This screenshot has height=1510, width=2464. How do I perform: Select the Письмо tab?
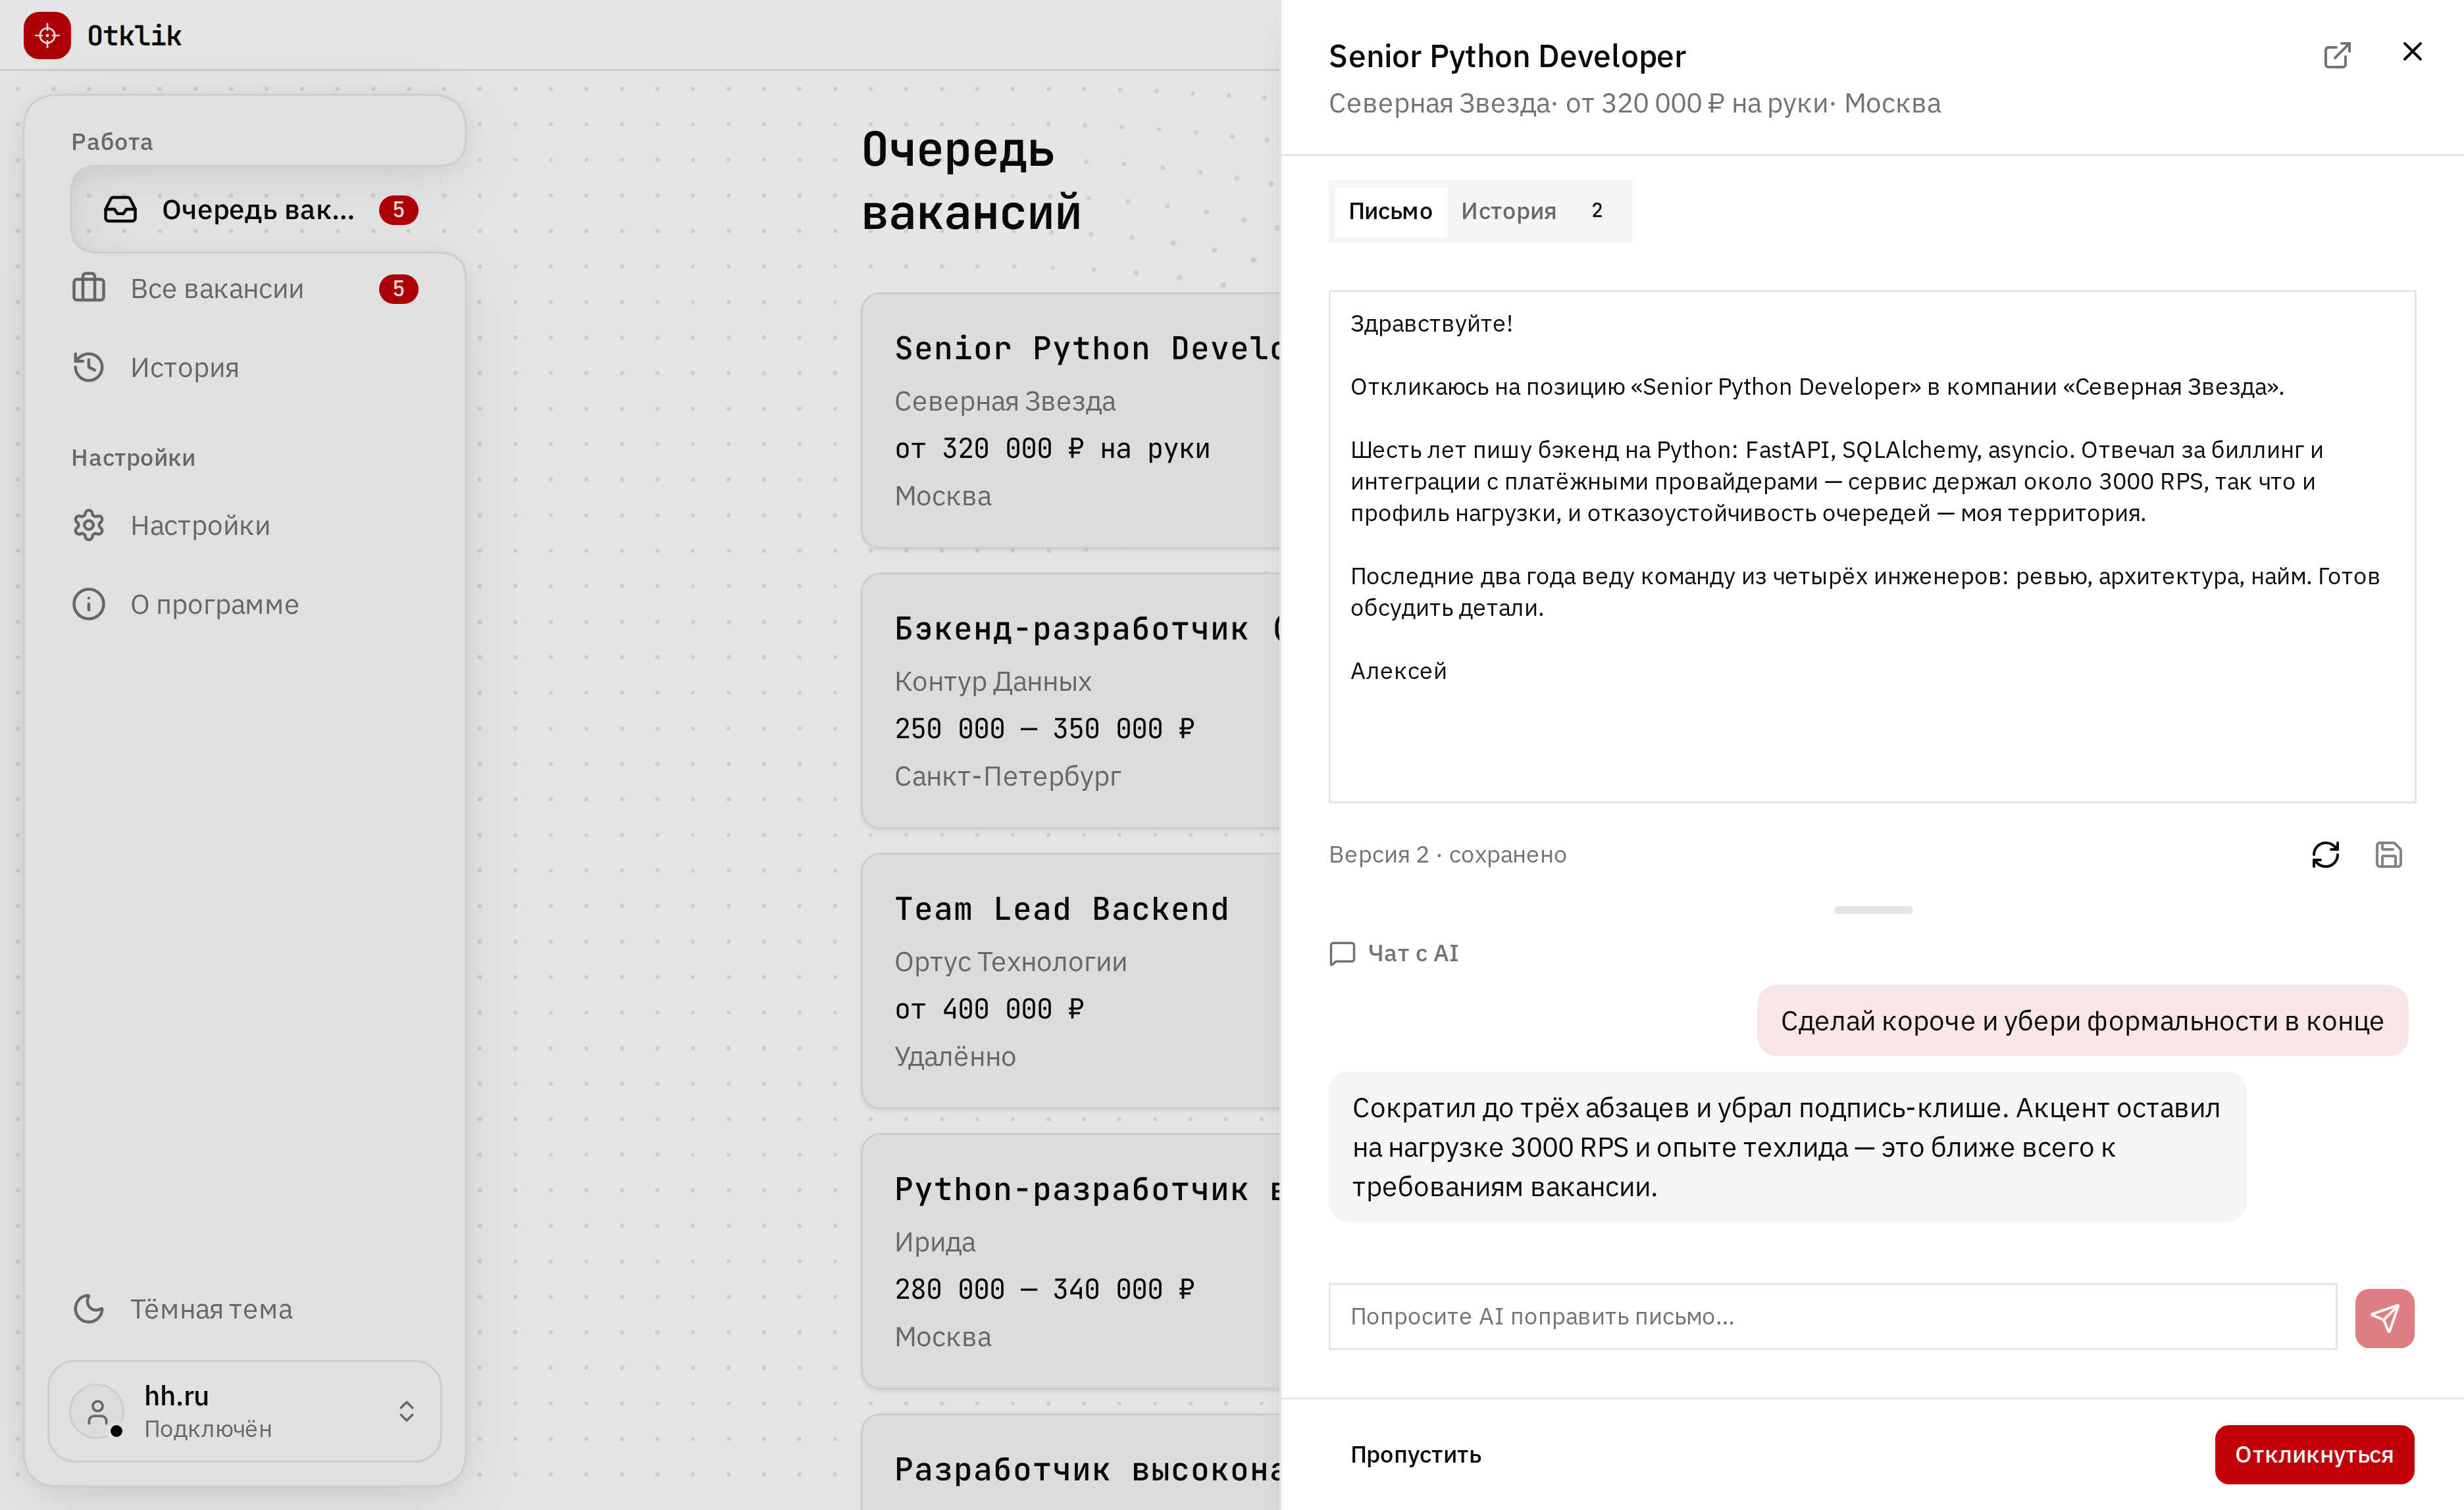tap(1390, 211)
